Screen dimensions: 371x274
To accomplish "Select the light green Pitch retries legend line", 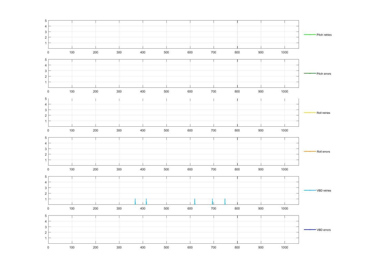I will click(x=310, y=34).
